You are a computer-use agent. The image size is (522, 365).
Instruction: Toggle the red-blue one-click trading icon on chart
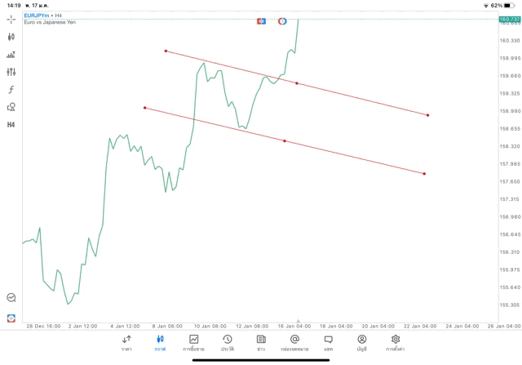point(262,20)
